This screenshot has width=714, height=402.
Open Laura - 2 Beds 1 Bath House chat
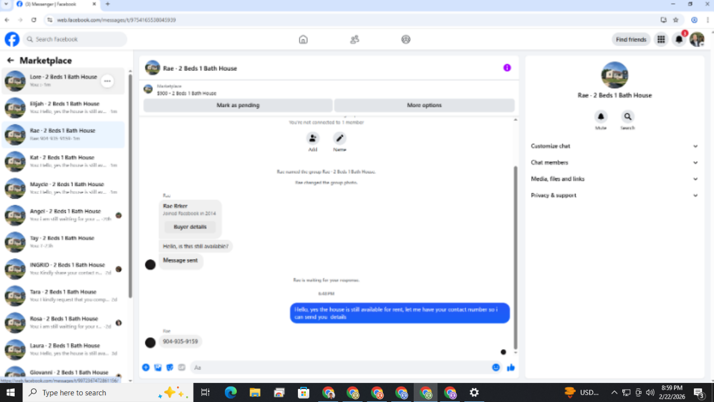63,350
